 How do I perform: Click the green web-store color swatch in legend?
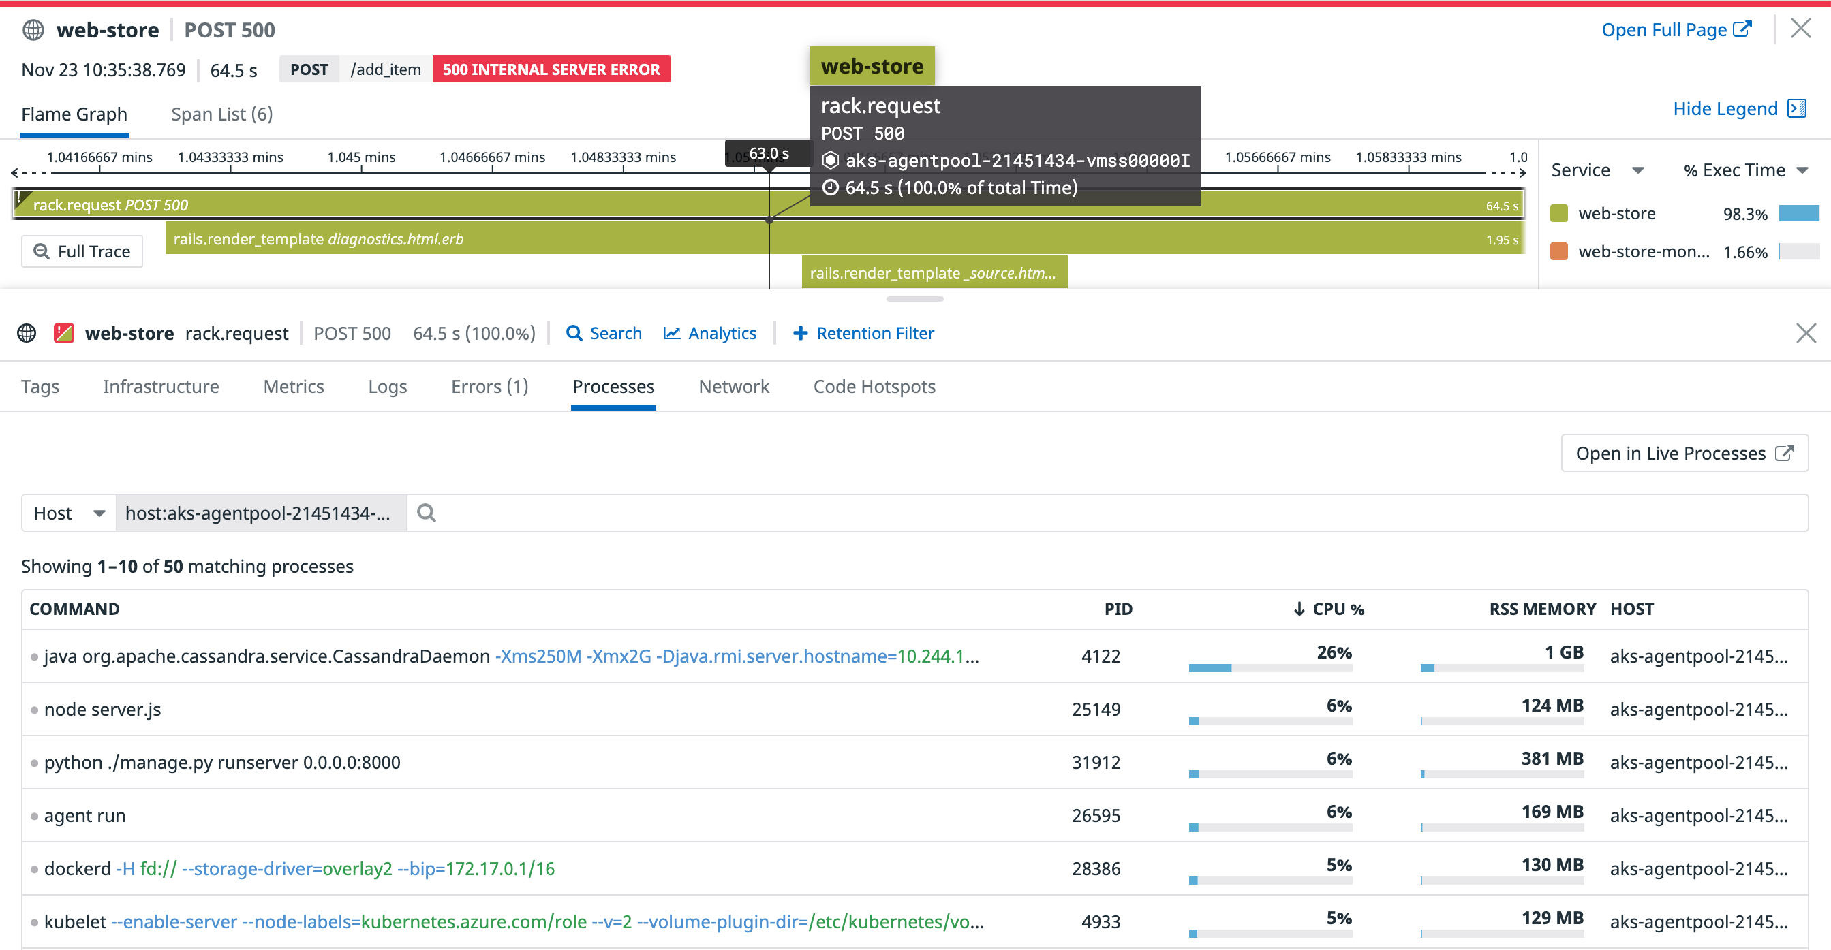coord(1560,212)
